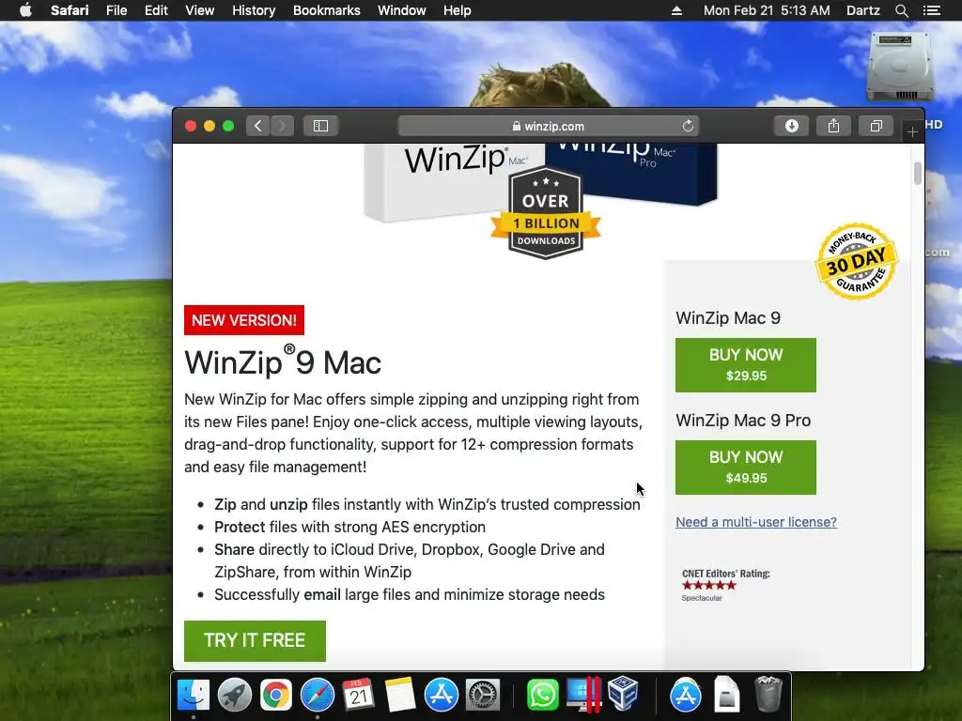Open the App Store icon left of System Preferences

(442, 696)
